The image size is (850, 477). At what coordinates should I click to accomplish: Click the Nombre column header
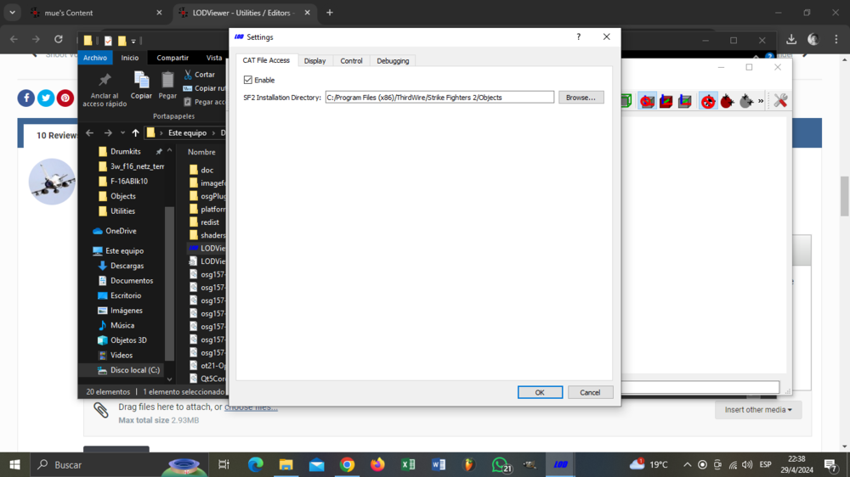[x=201, y=152]
